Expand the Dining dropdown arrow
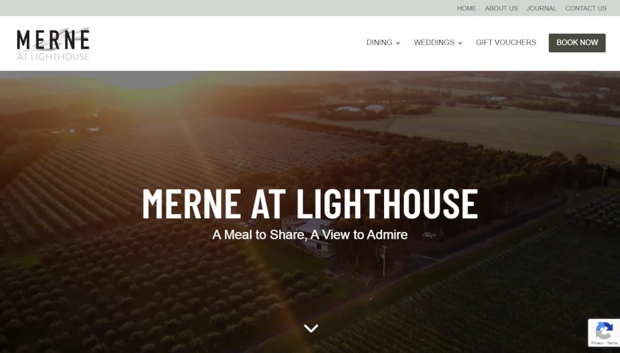Viewport: 620px width, 353px height. click(x=398, y=43)
